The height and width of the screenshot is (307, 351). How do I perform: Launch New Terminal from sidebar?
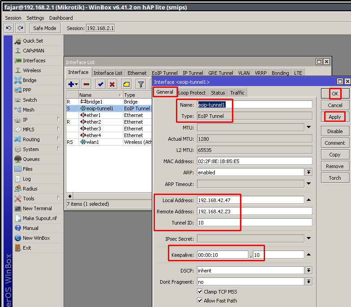point(37,208)
